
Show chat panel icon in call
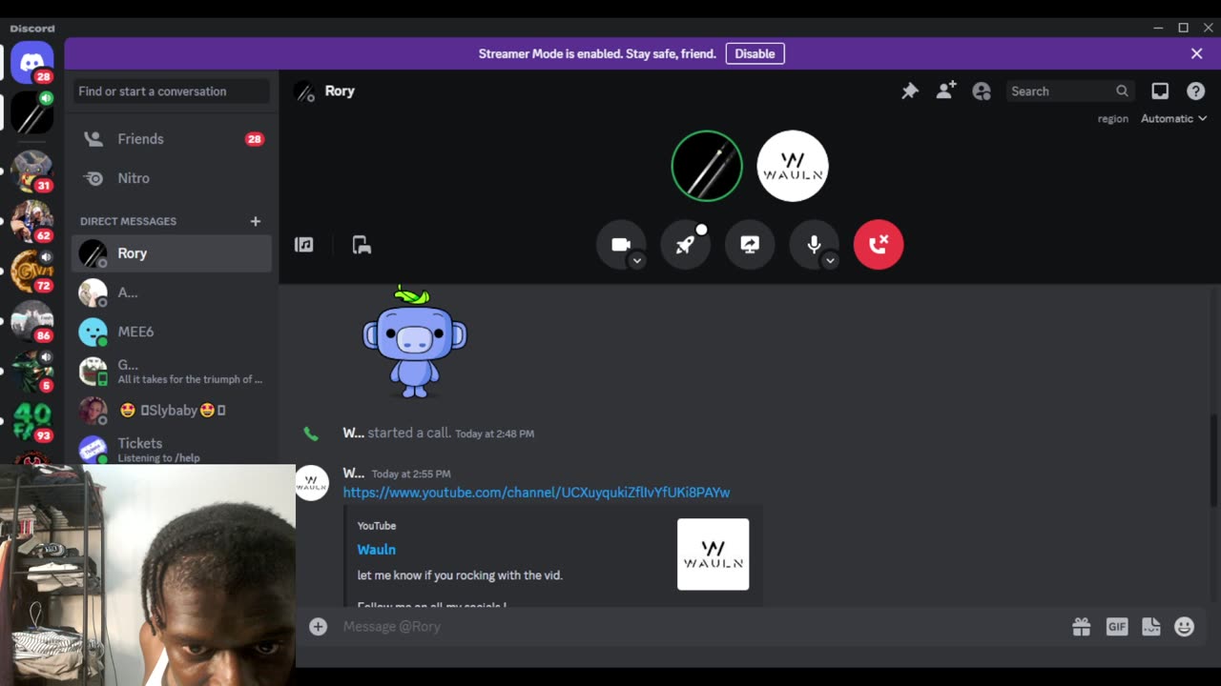[304, 245]
